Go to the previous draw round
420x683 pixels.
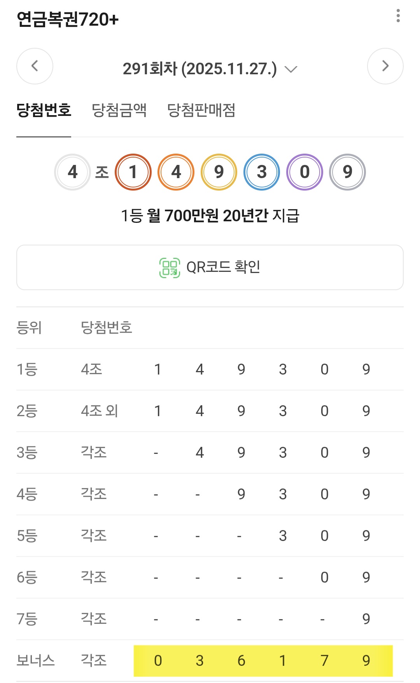pyautogui.click(x=35, y=66)
